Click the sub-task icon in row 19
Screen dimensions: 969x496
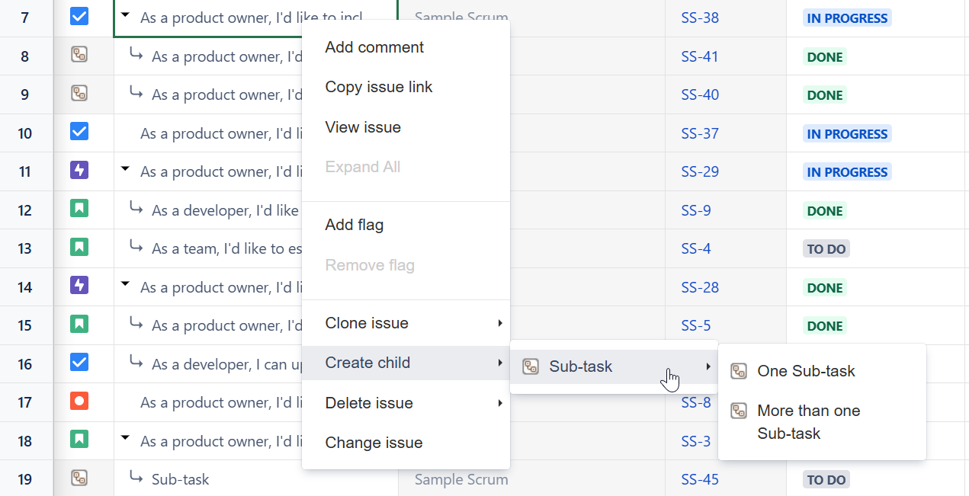[x=79, y=478]
